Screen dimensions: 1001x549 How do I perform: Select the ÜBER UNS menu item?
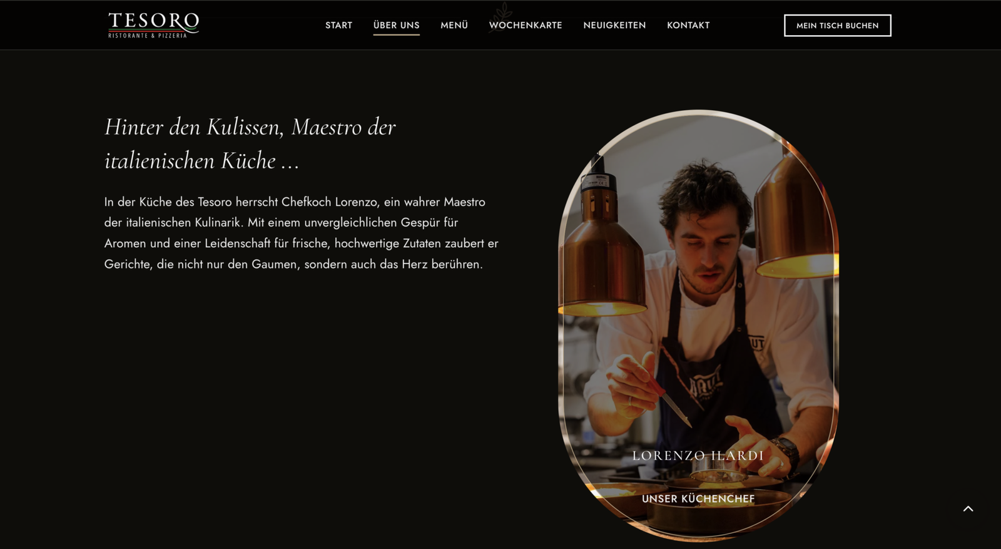coord(396,25)
